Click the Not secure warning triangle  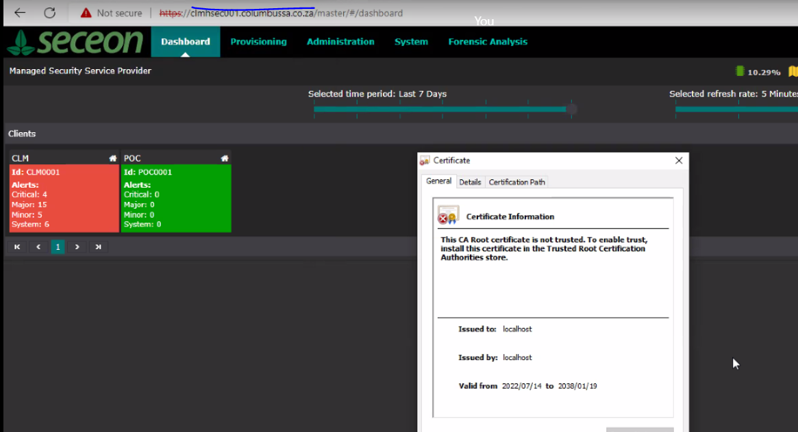[86, 13]
